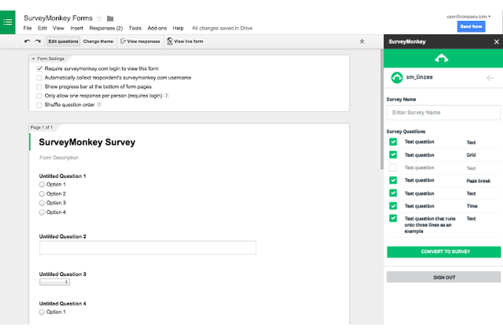
Task: Click CONVERT TO SURVEY
Action: [x=443, y=252]
